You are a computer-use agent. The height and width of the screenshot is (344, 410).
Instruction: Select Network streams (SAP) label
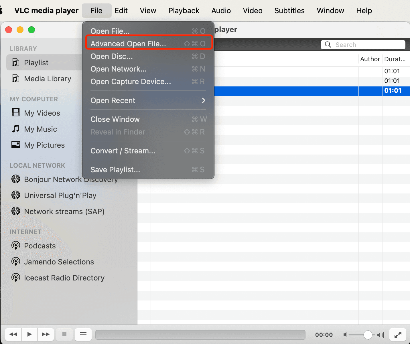(64, 211)
